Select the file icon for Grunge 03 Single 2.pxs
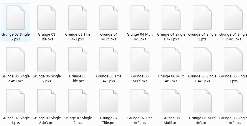247x126 pixels. pyautogui.click(x=16, y=18)
